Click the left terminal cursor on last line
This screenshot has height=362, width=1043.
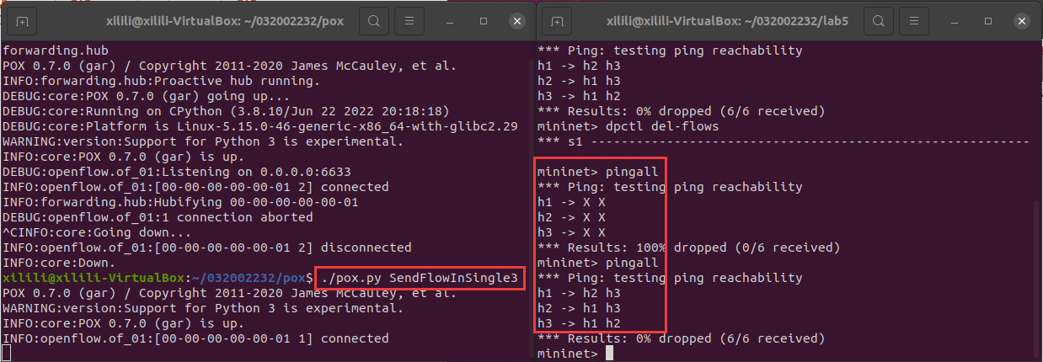click(x=7, y=354)
